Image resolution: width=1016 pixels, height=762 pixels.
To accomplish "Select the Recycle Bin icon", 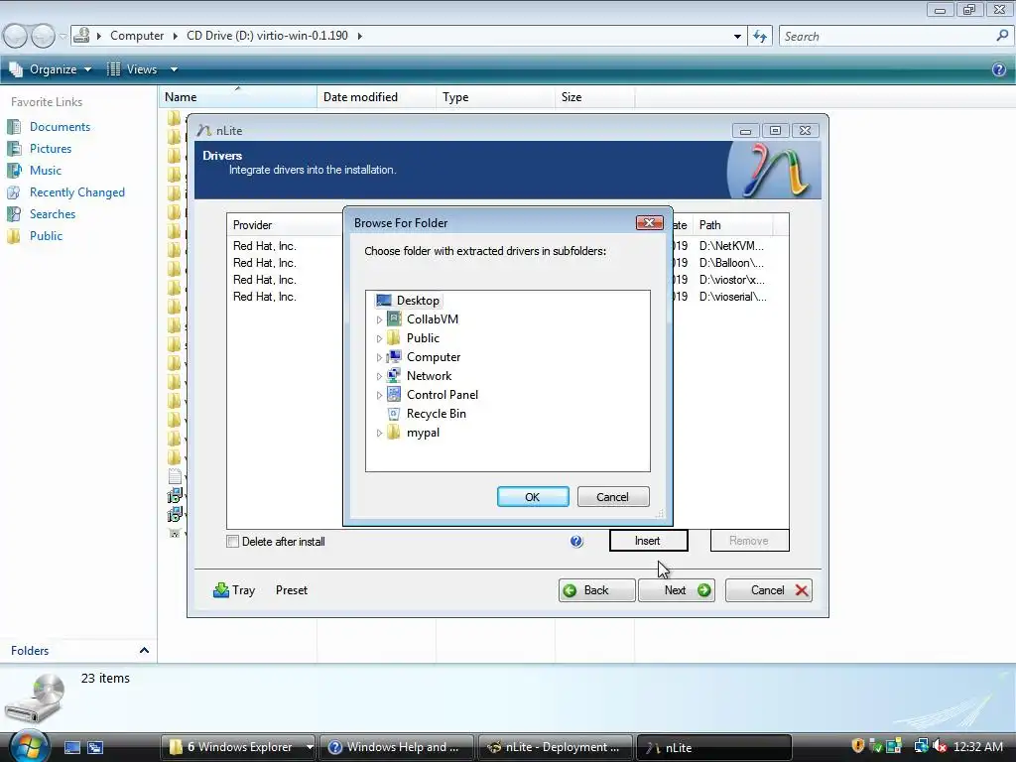I will point(394,414).
